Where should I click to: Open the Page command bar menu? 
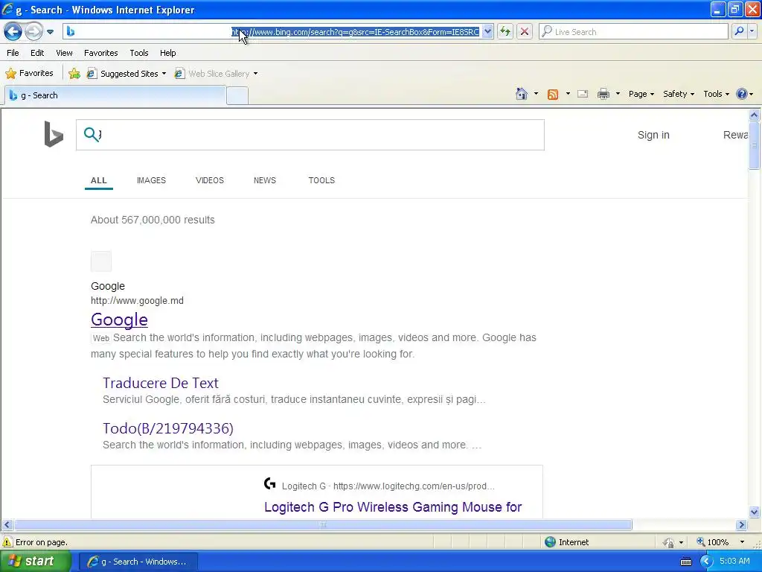tap(641, 94)
